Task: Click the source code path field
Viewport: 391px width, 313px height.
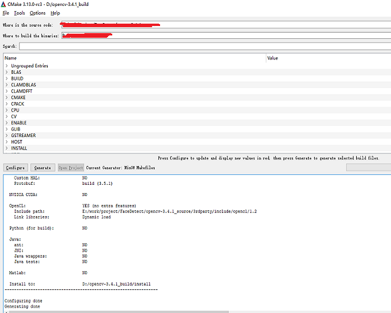Action: [226, 25]
